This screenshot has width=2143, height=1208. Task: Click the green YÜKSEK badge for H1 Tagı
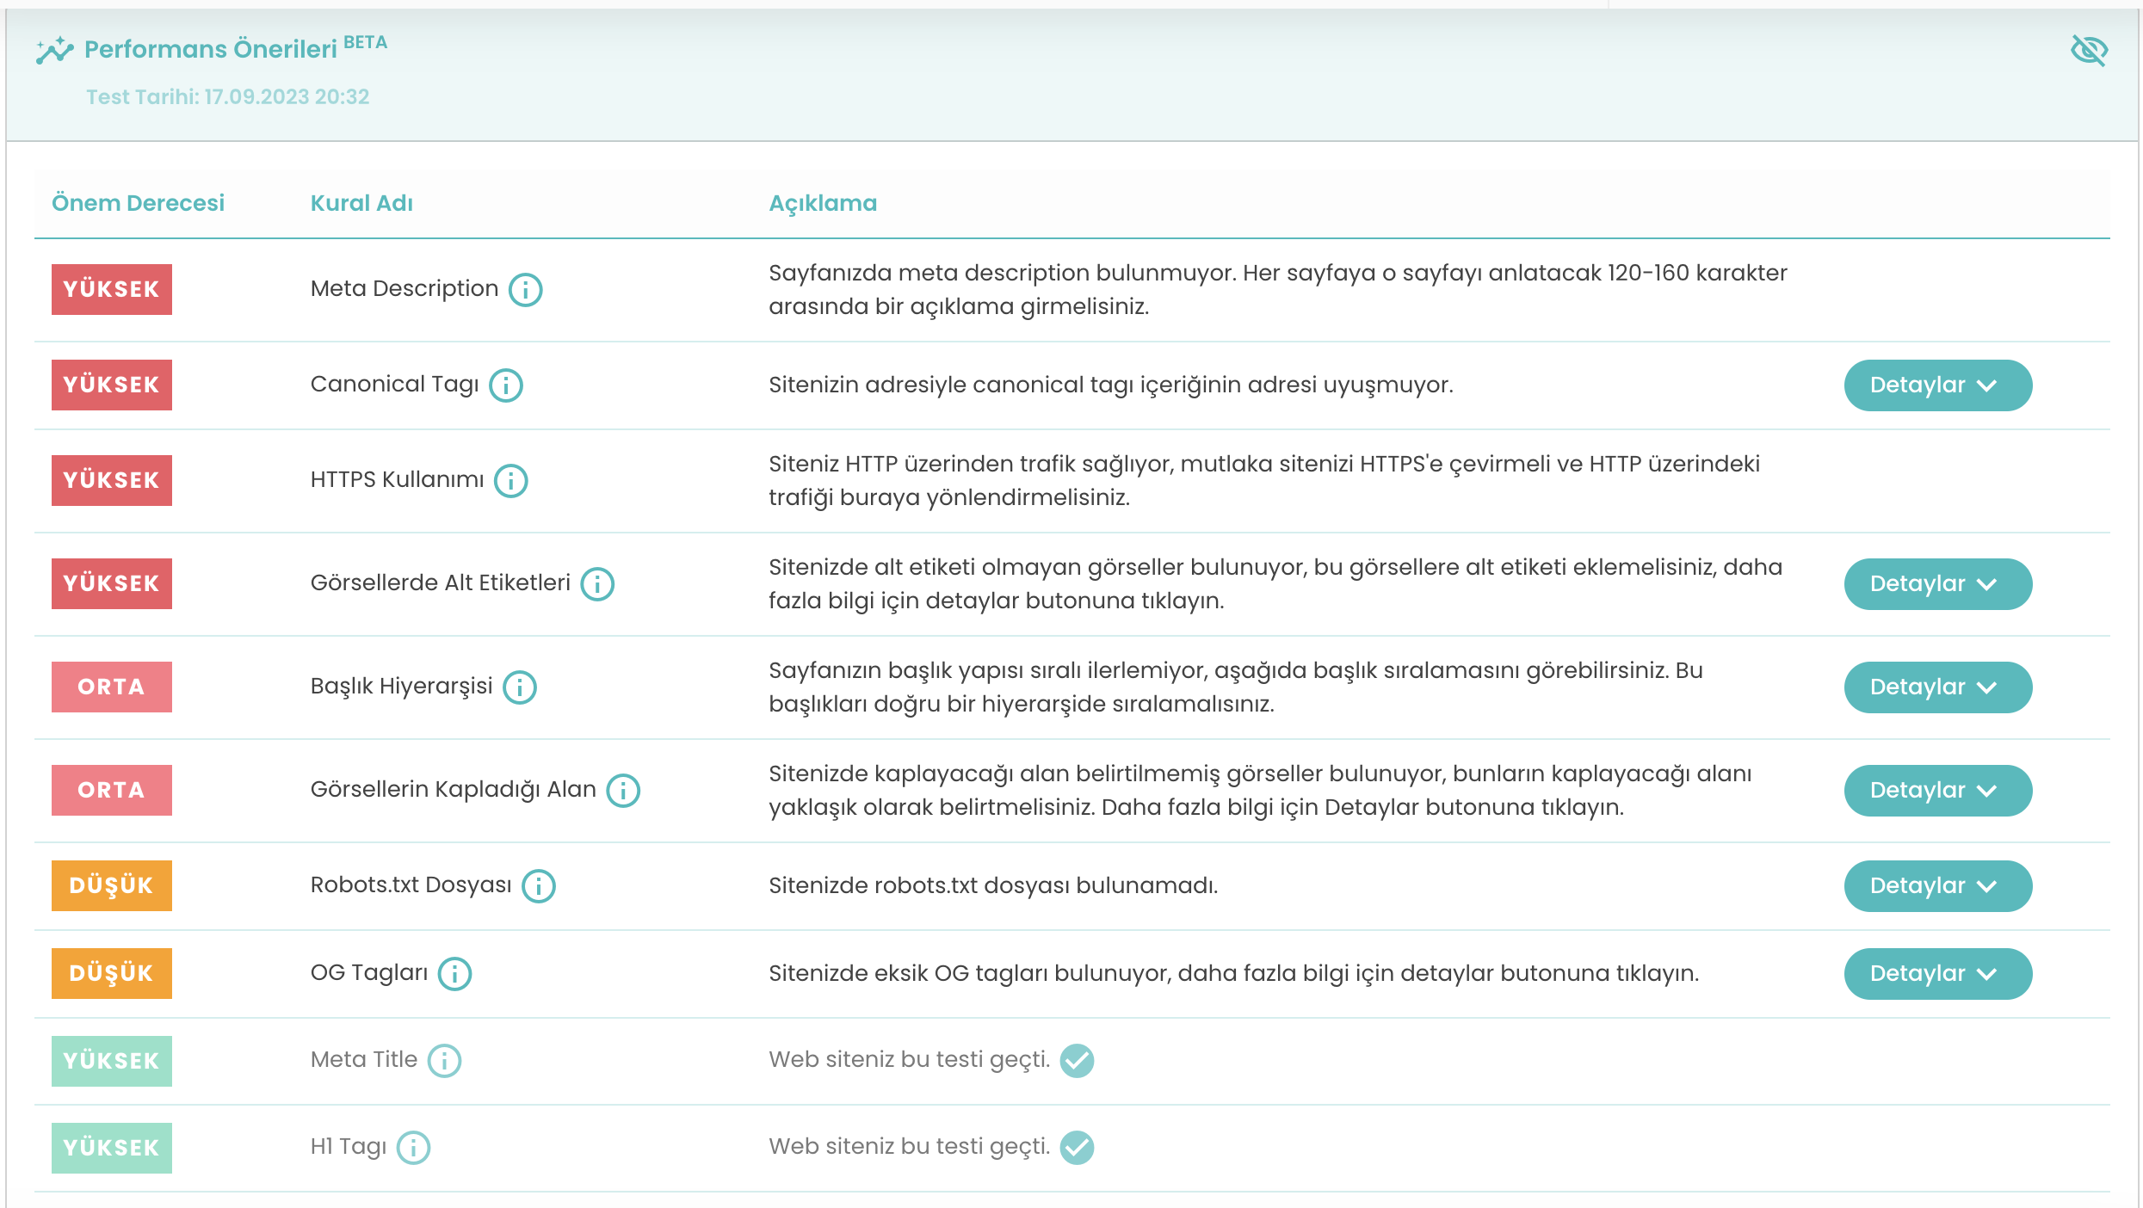(x=112, y=1148)
